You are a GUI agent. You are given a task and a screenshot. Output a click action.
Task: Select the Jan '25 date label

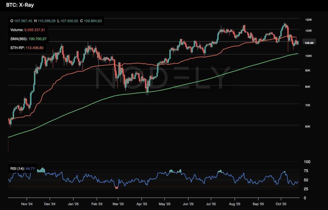(x=72, y=204)
